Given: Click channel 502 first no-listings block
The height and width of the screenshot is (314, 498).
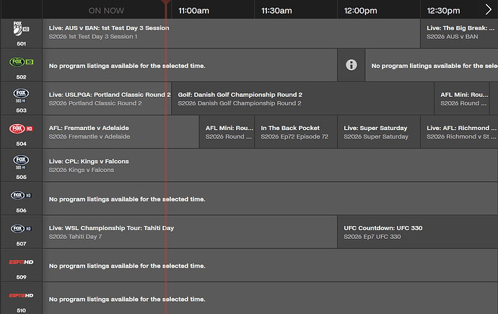Looking at the screenshot, I should 190,66.
